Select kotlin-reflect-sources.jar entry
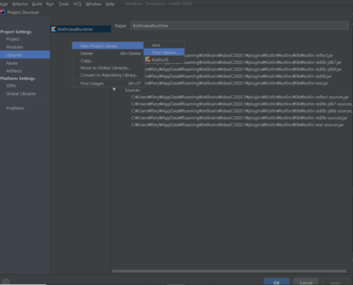The image size is (353, 285). point(240,97)
